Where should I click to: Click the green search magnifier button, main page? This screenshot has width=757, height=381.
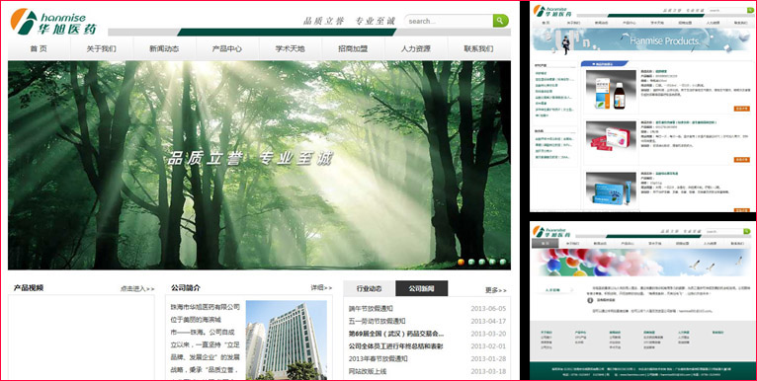tap(501, 21)
